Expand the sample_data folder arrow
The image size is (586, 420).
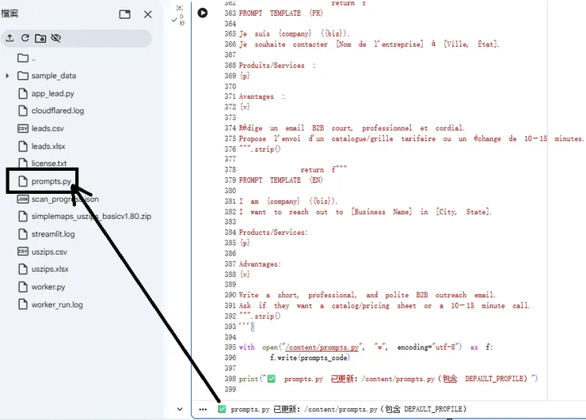(x=7, y=76)
